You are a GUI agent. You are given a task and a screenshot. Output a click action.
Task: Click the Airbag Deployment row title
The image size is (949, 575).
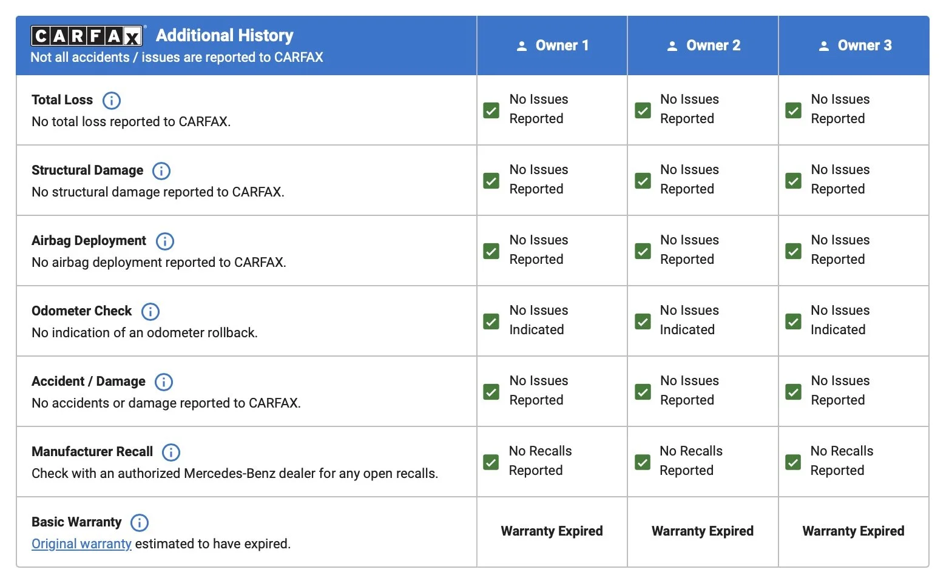pos(89,241)
